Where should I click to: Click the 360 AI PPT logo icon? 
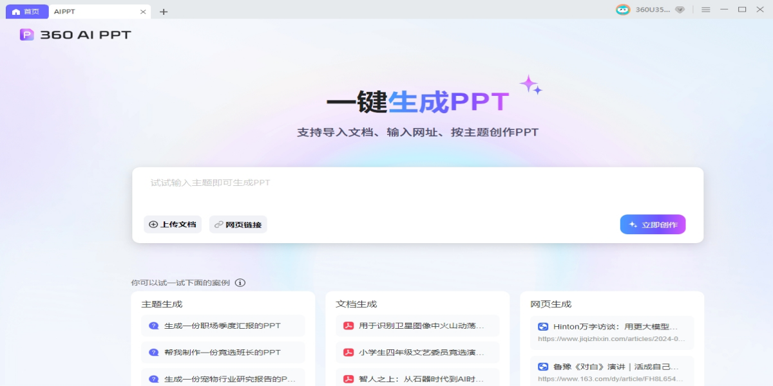pyautogui.click(x=26, y=35)
